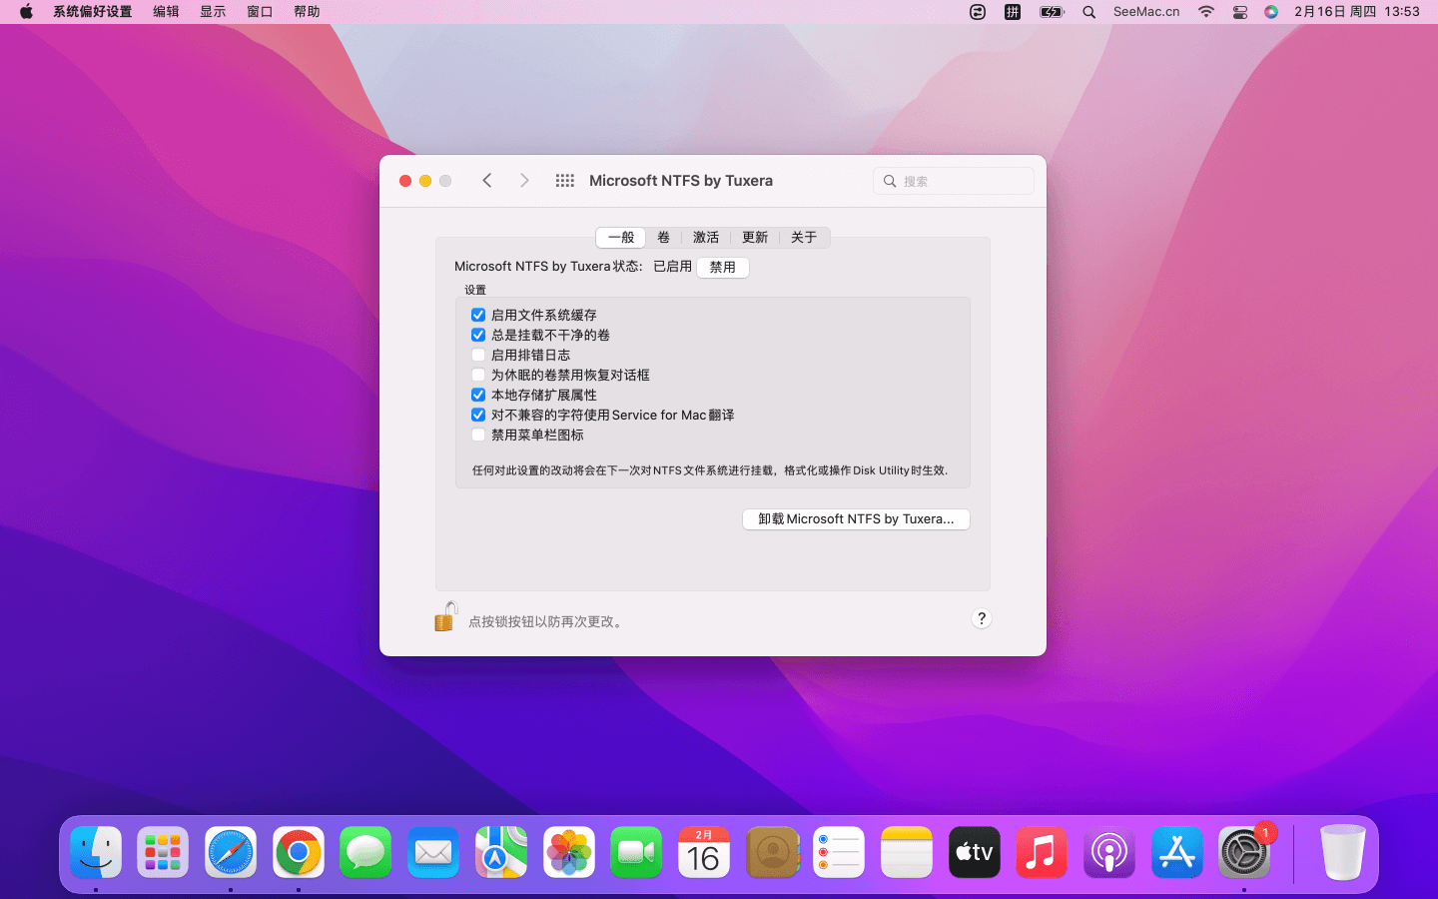1438x899 pixels.
Task: Launch Google Chrome from the Dock
Action: click(299, 852)
